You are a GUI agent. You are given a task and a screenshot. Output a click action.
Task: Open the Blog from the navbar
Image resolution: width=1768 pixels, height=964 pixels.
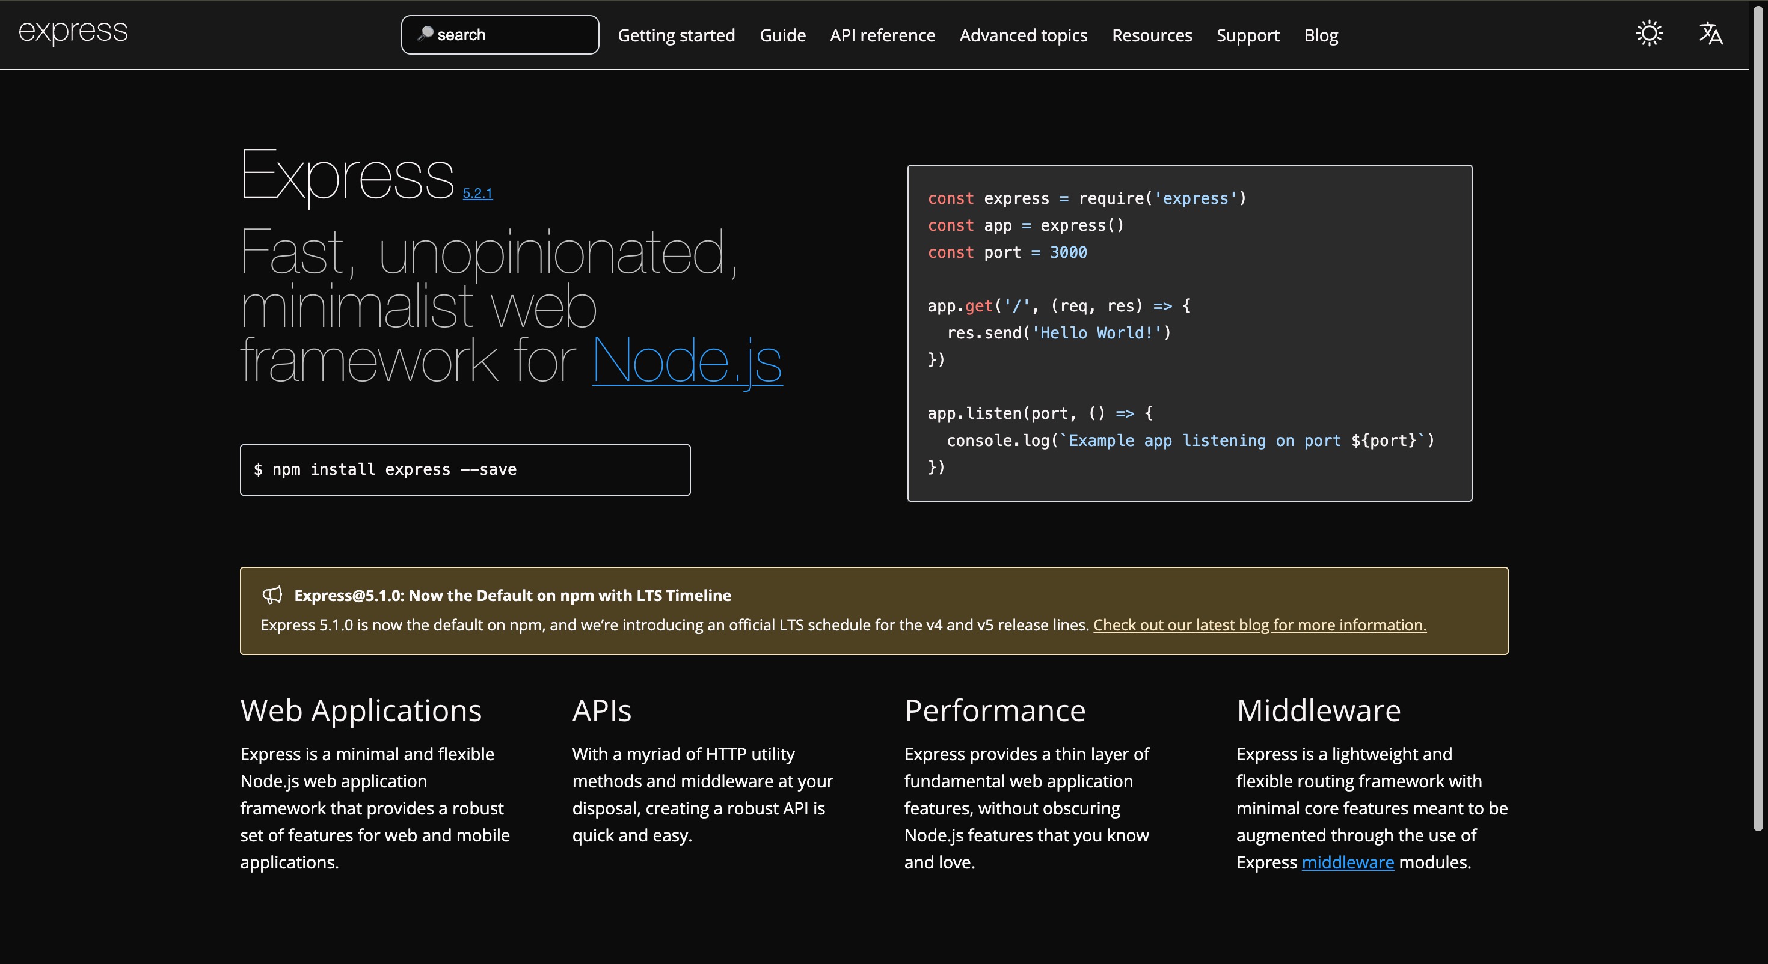(1321, 35)
